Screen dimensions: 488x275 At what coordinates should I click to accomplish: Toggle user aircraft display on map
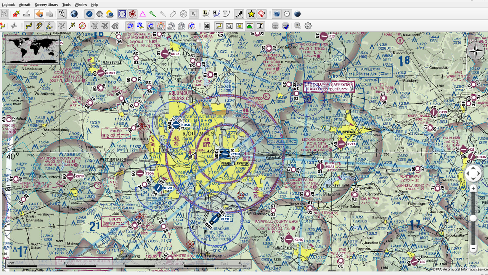coord(61,26)
